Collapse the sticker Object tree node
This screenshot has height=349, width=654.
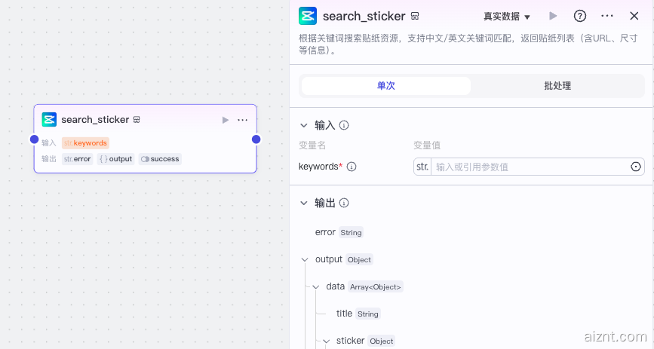(x=326, y=341)
